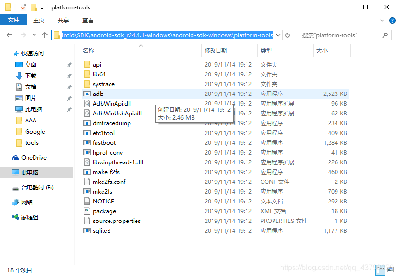Click the adb application icon
This screenshot has height=276, width=398.
point(87,94)
